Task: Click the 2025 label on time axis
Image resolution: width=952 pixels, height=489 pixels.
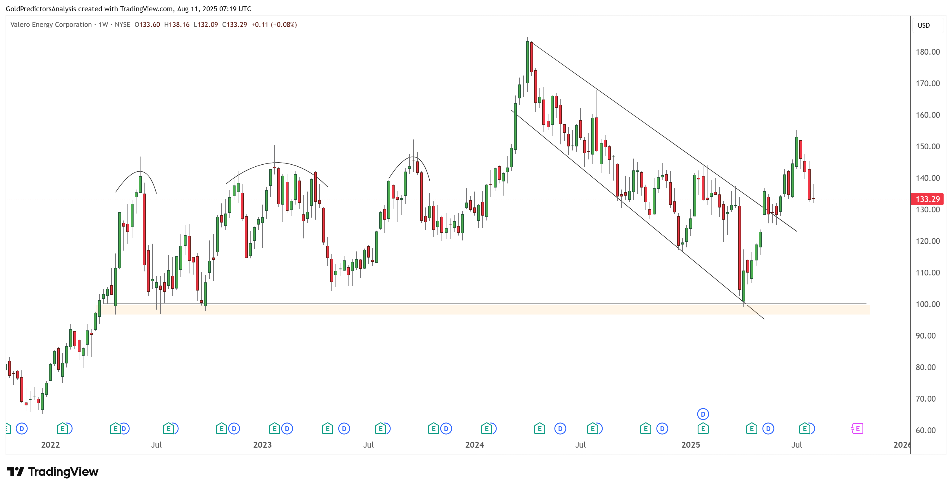Action: click(691, 445)
